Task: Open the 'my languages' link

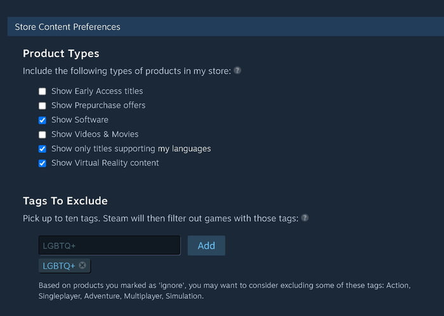Action: 184,148
